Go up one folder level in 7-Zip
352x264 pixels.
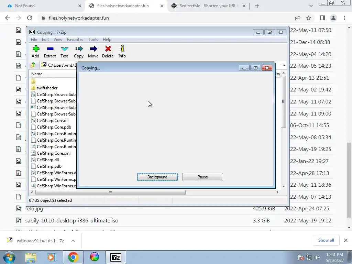coord(33,65)
